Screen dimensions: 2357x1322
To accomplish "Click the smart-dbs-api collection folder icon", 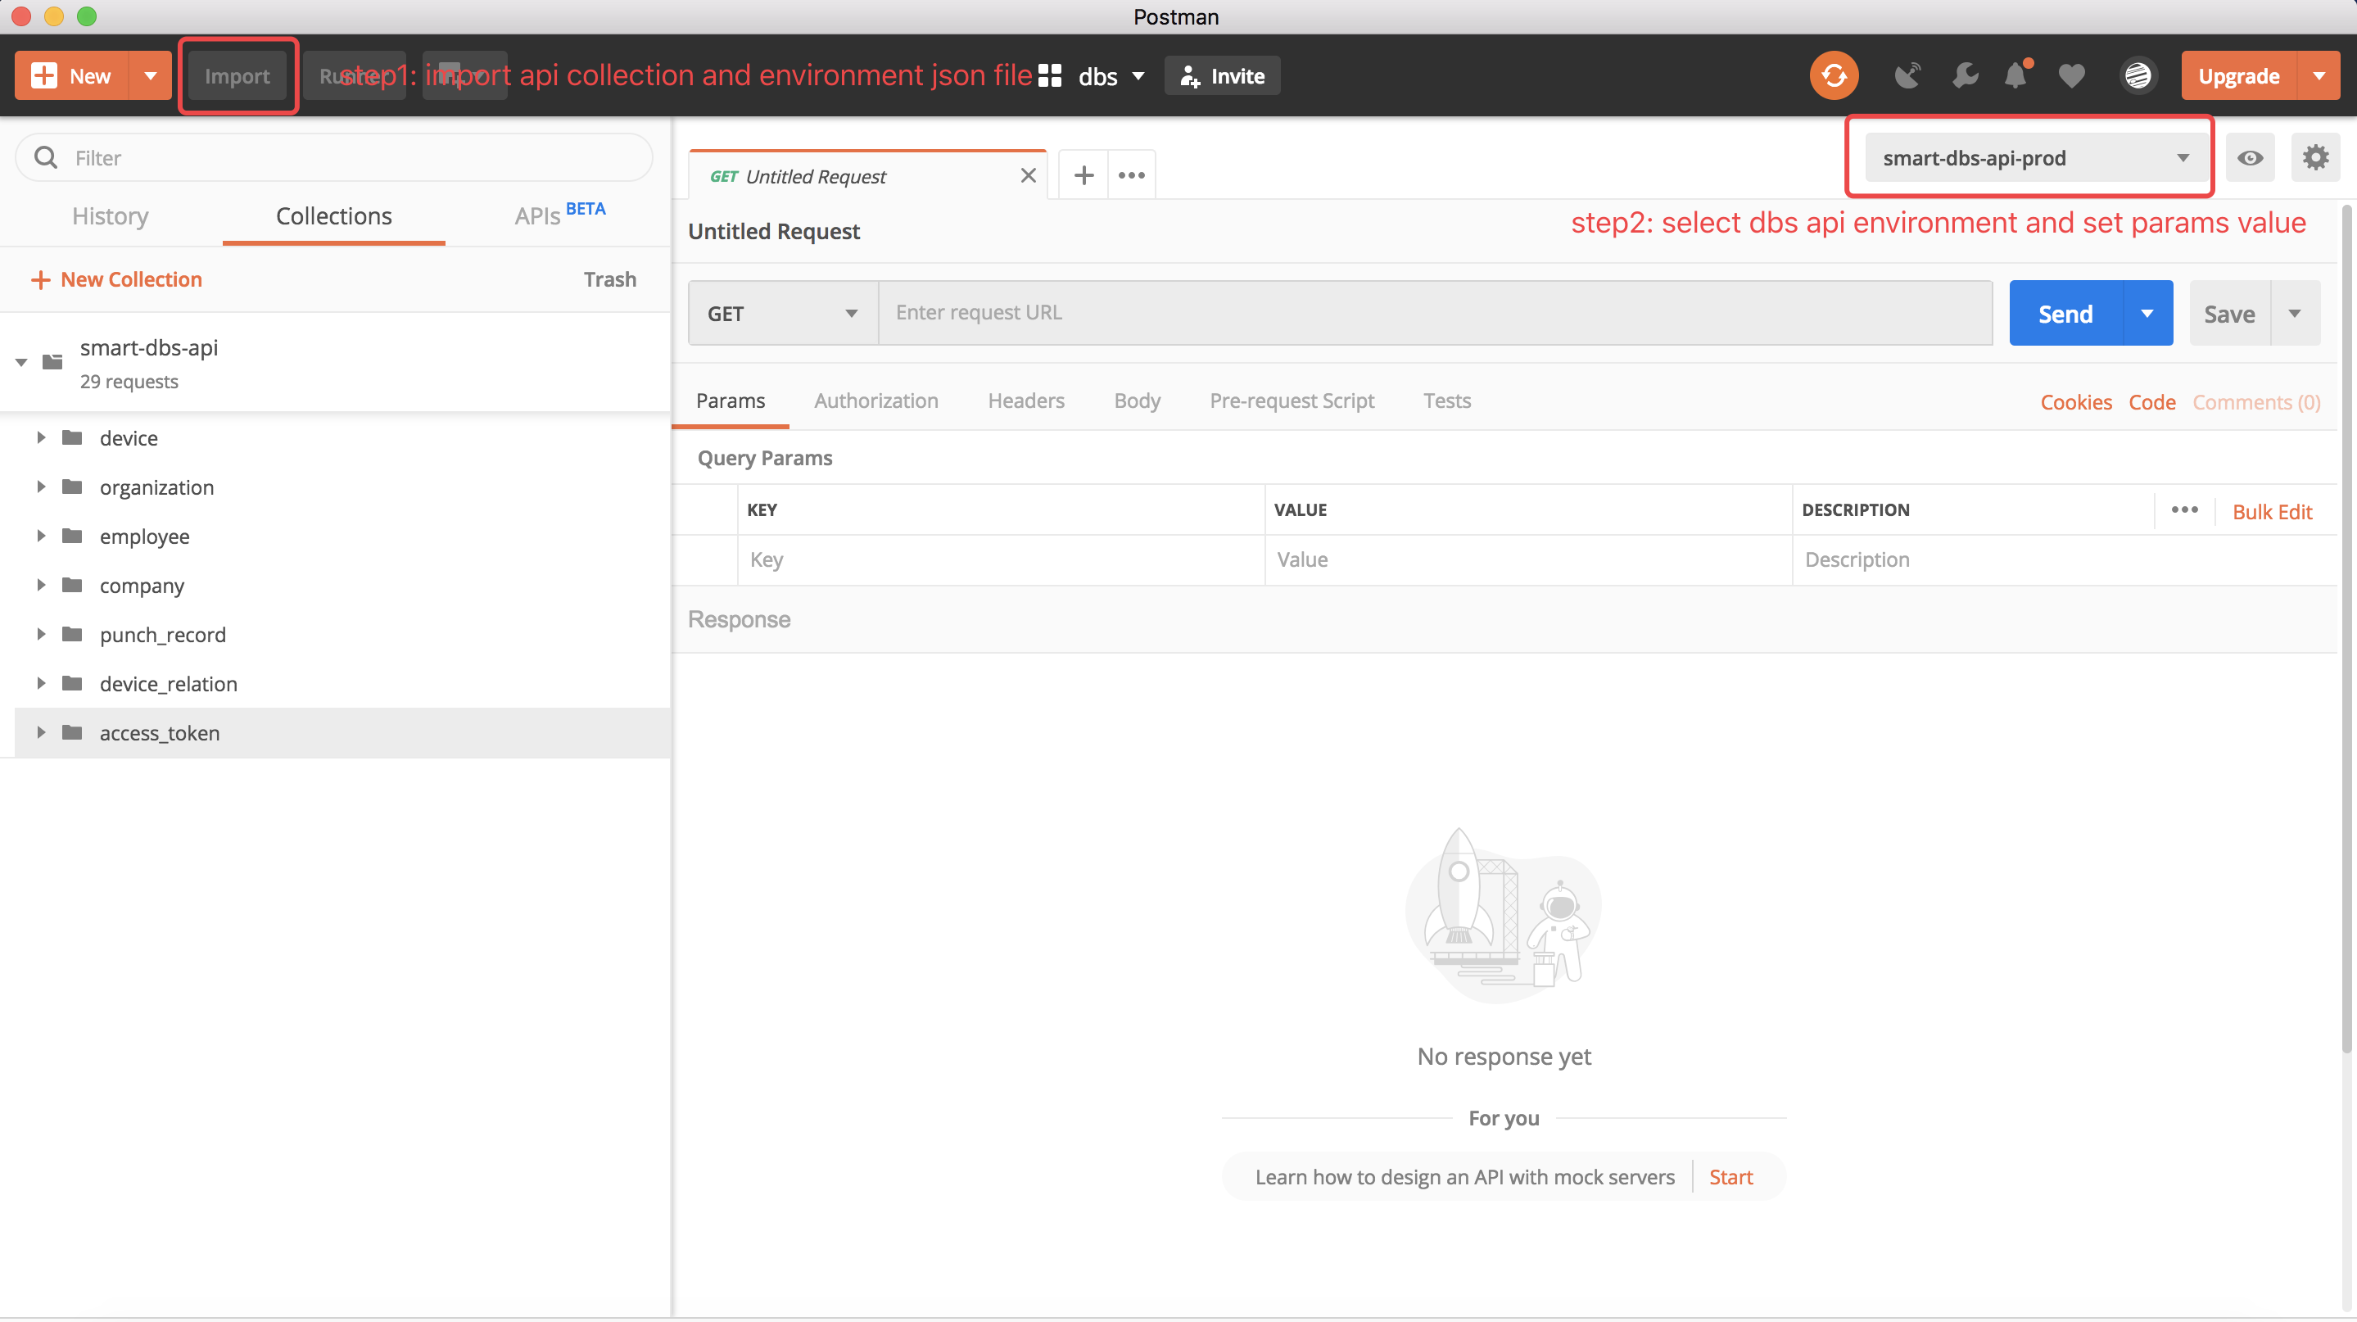I will point(52,361).
